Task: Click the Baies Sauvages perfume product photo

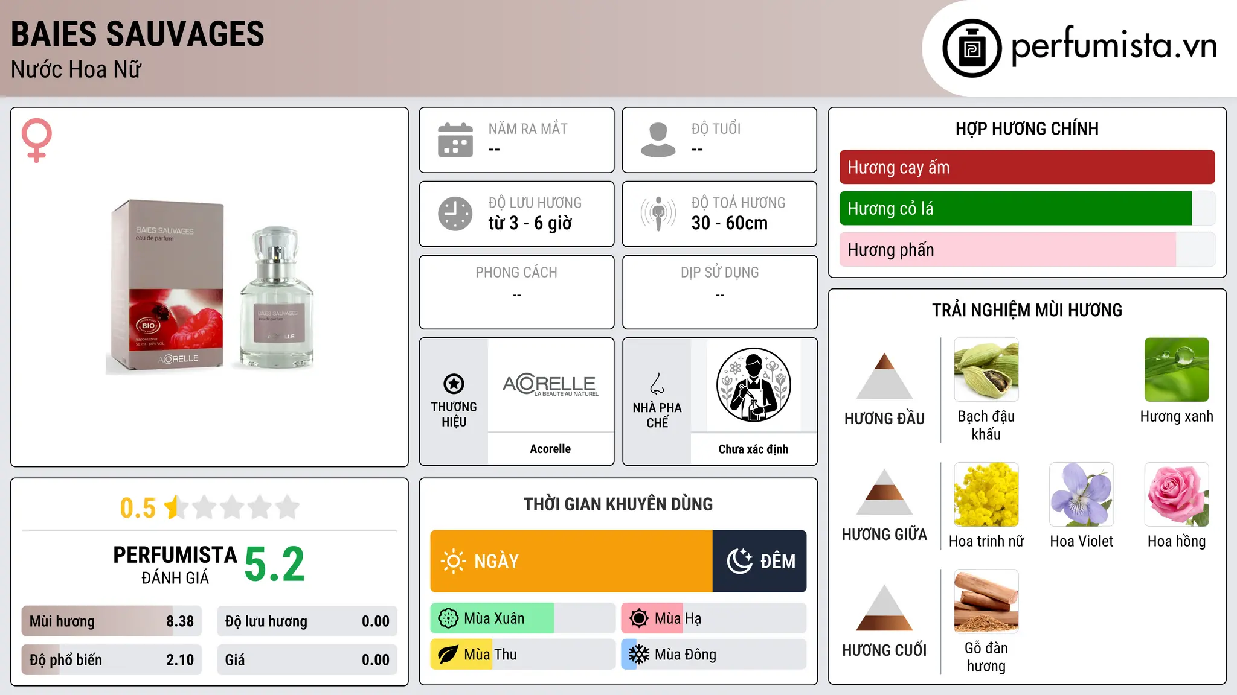Action: coord(210,287)
